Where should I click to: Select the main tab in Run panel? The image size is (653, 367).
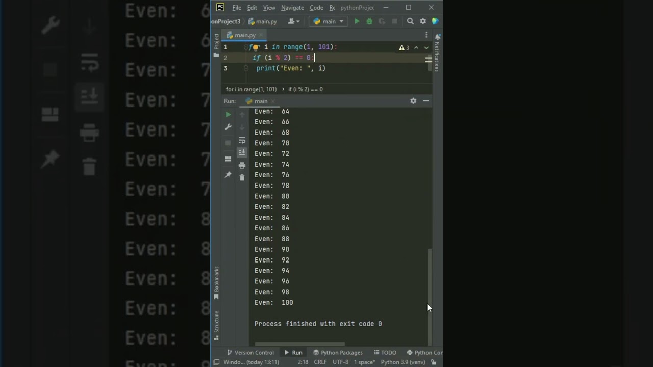261,101
